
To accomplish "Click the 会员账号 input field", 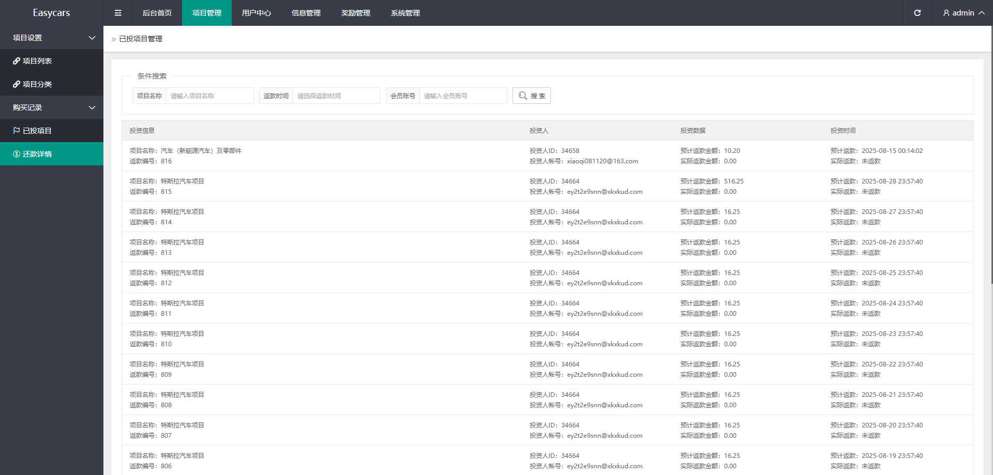I will point(463,96).
